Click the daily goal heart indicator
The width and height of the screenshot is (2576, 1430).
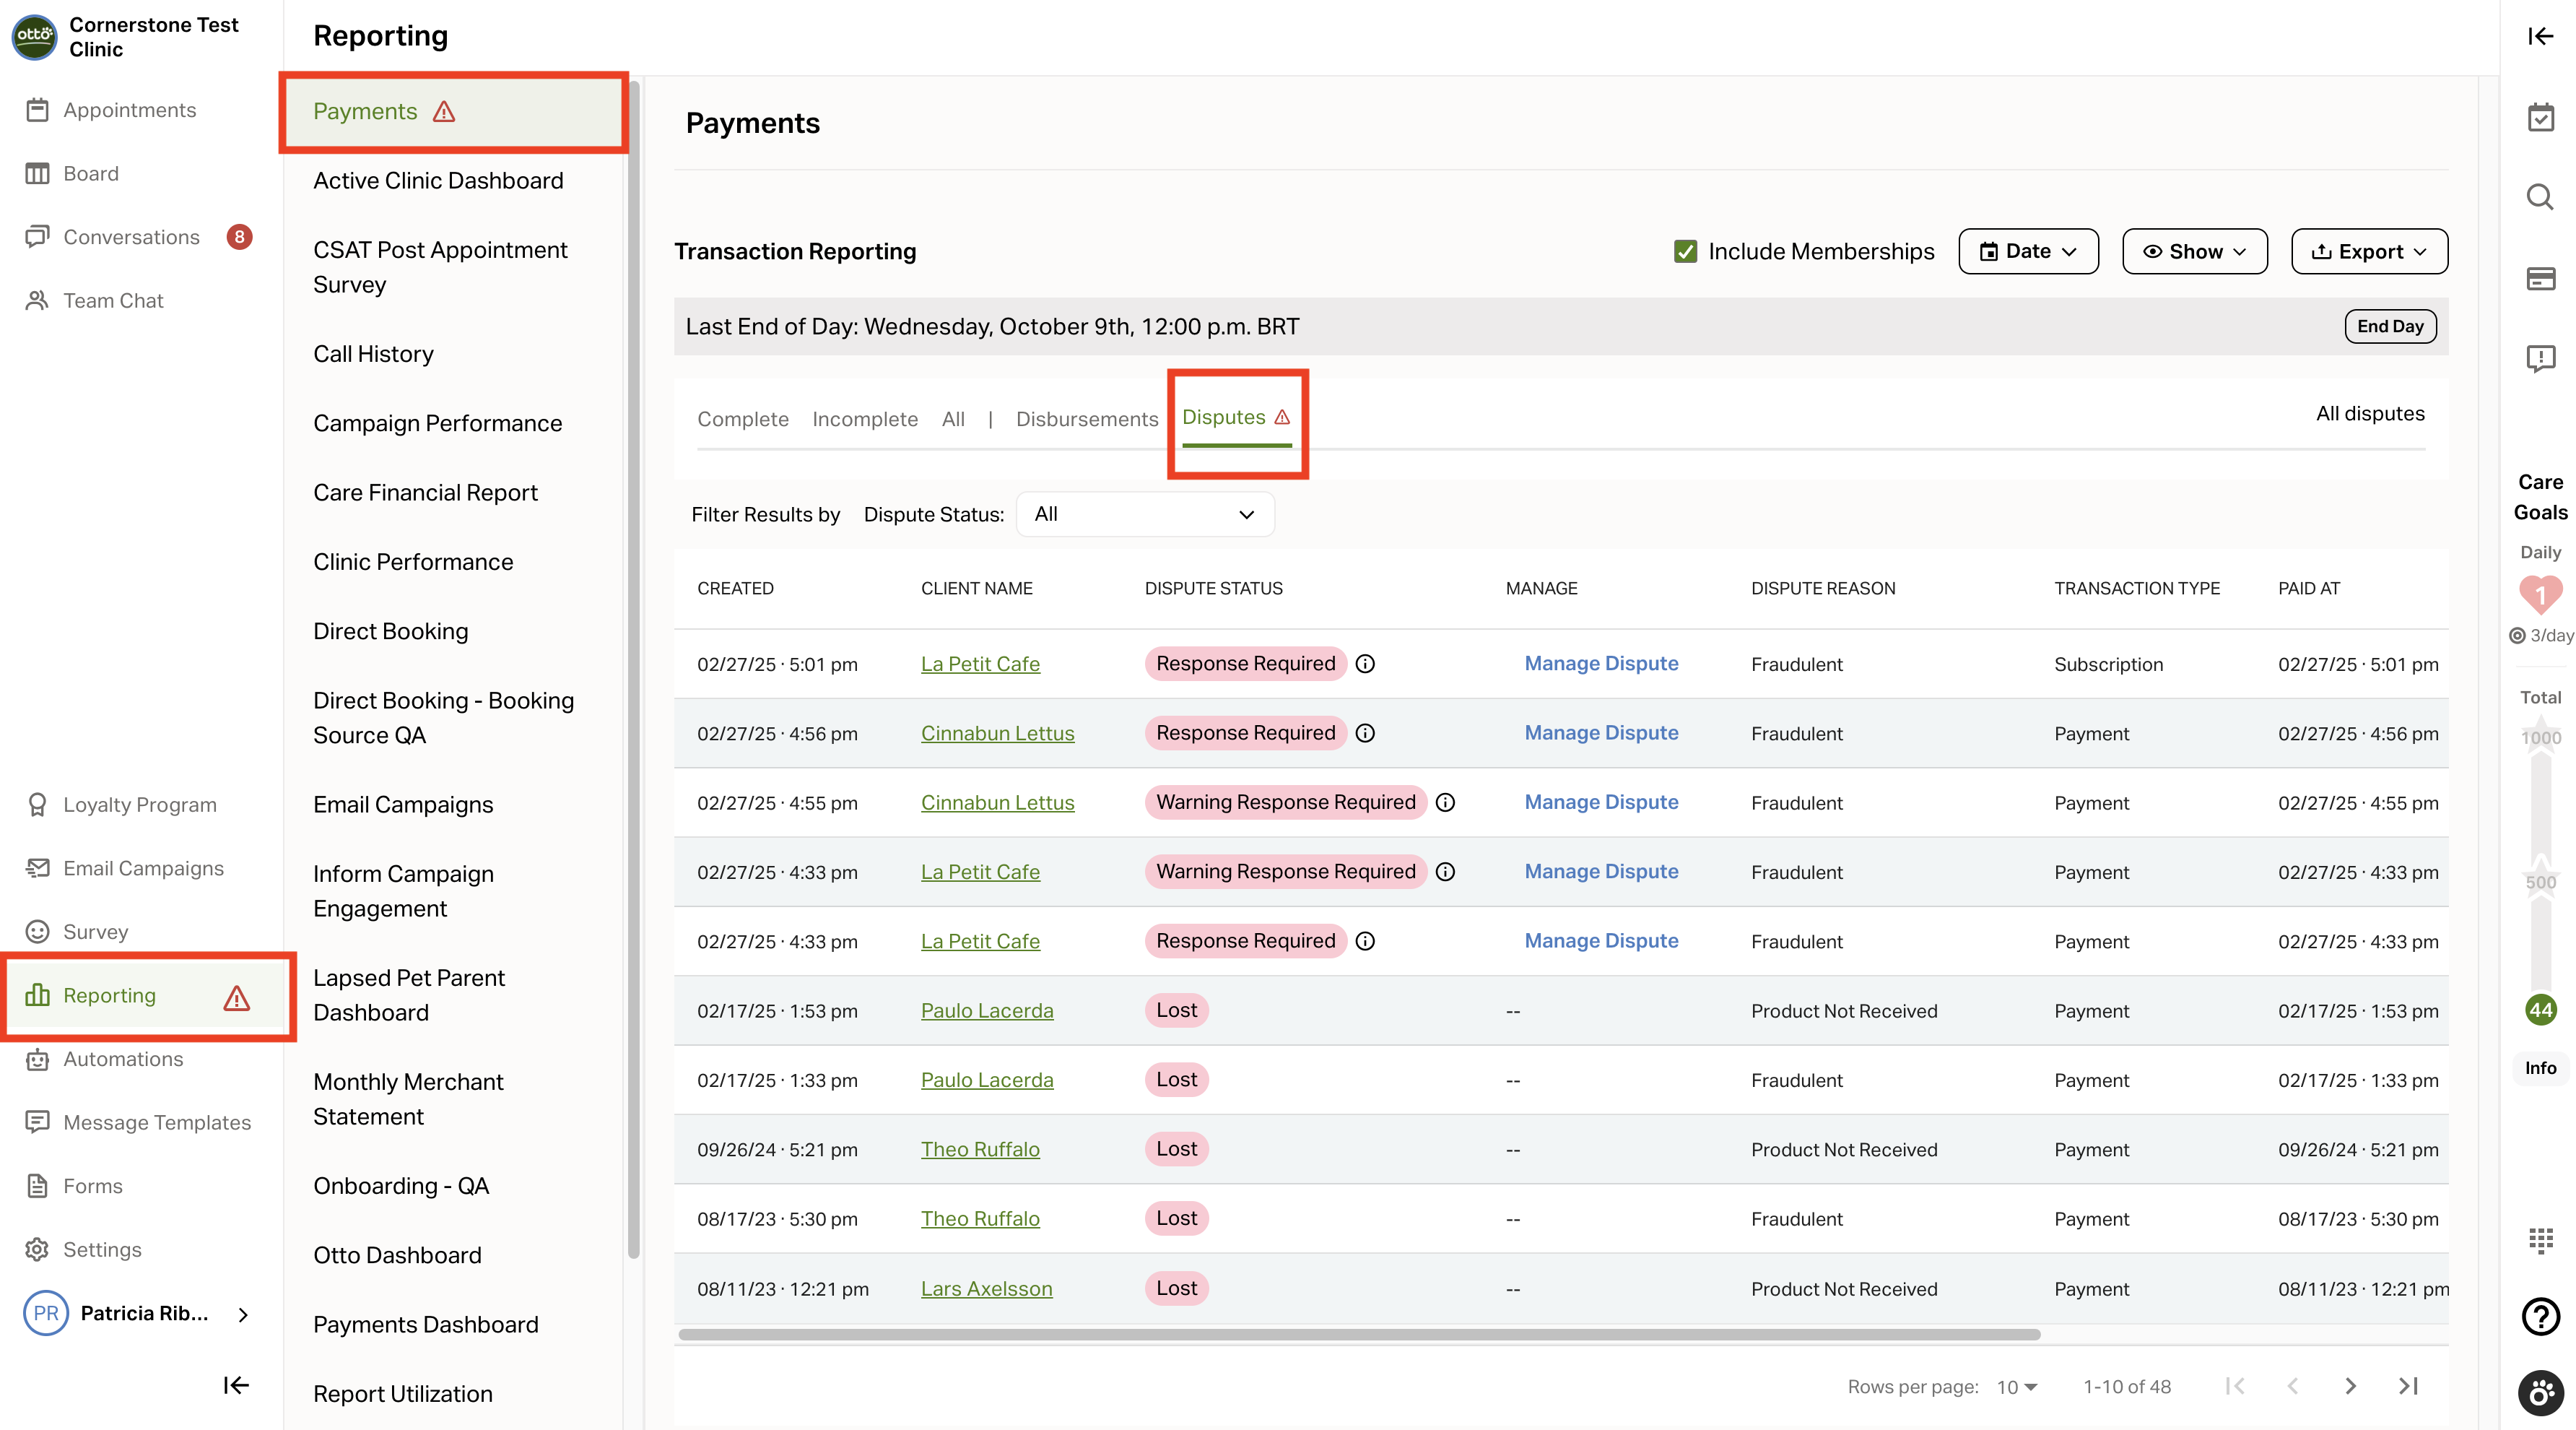2541,594
